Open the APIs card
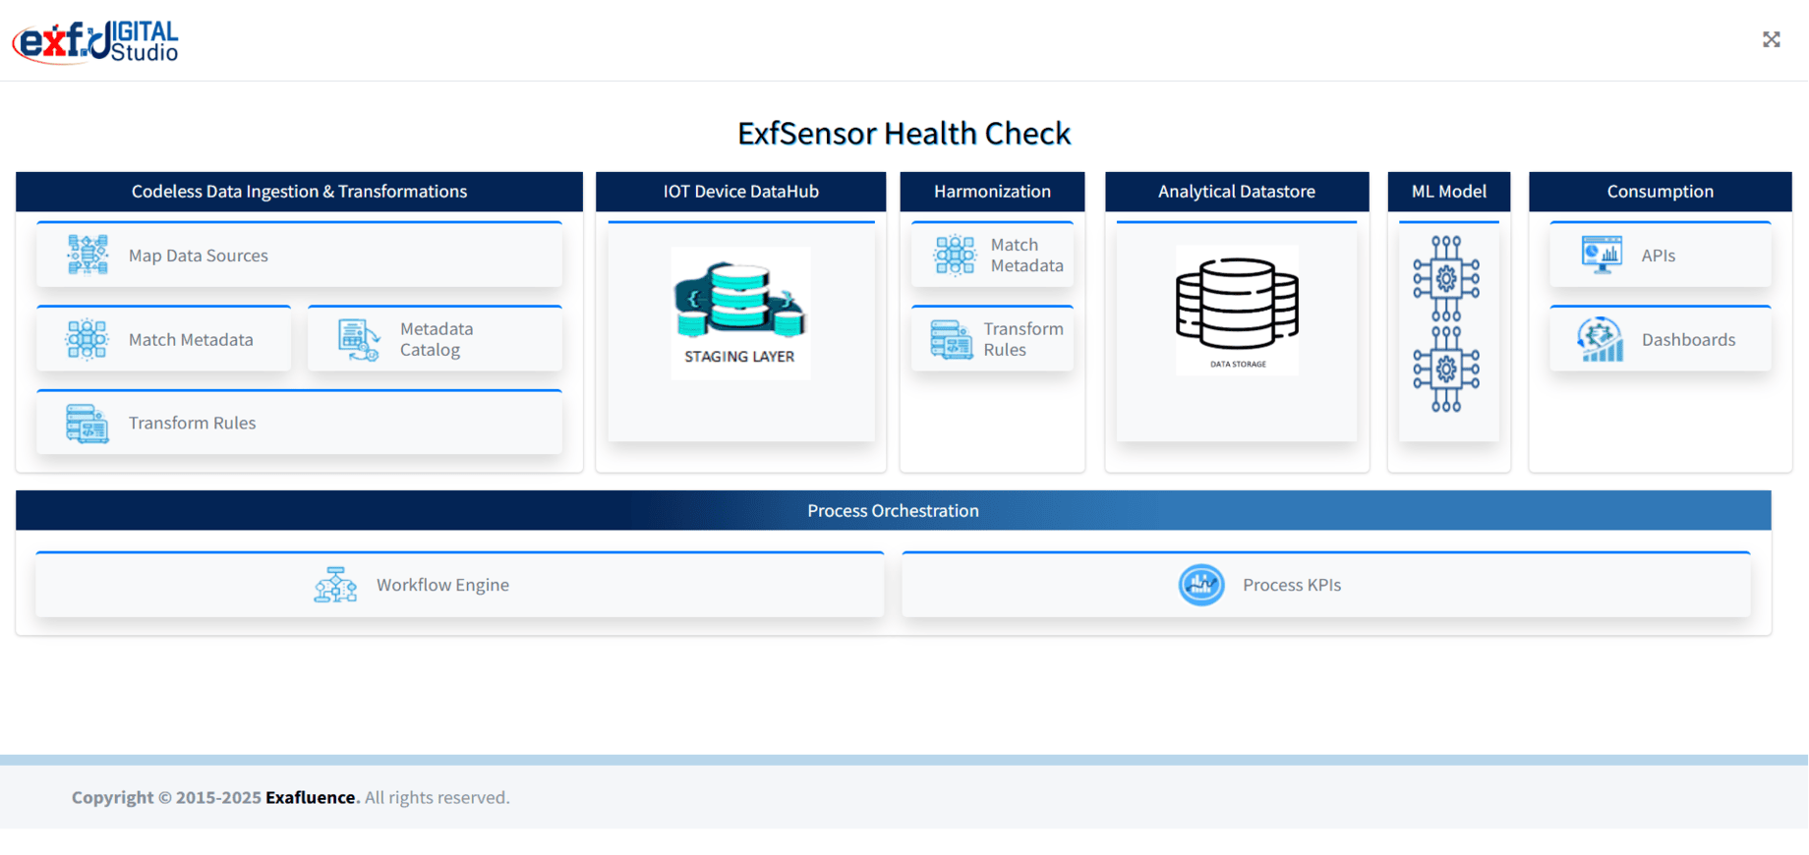 pyautogui.click(x=1661, y=255)
